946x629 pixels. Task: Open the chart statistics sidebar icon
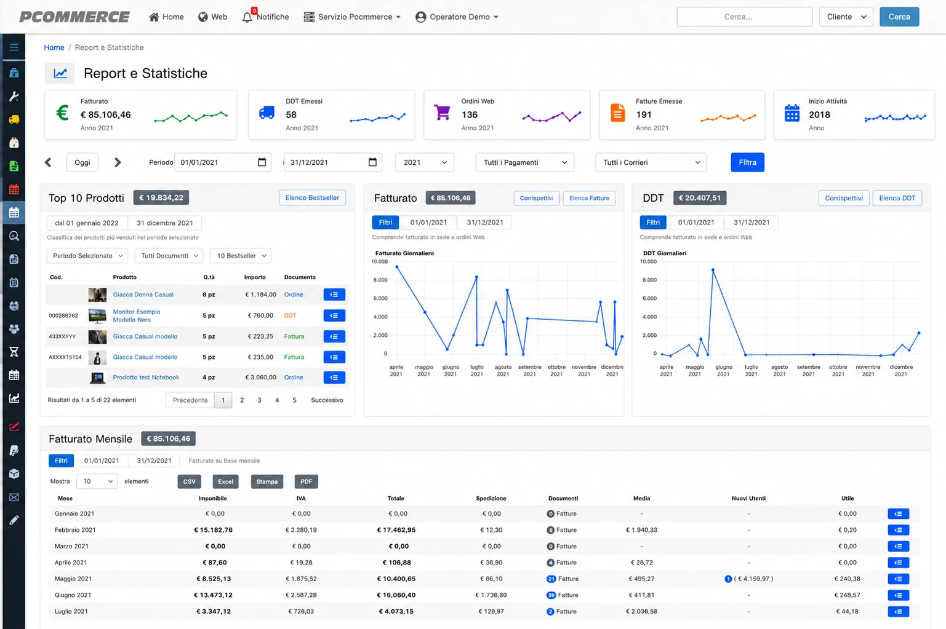[14, 398]
